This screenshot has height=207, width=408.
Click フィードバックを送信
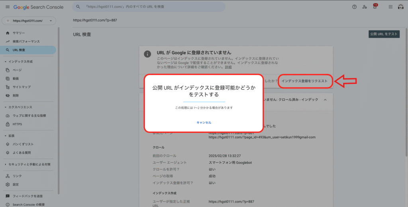[27, 196]
